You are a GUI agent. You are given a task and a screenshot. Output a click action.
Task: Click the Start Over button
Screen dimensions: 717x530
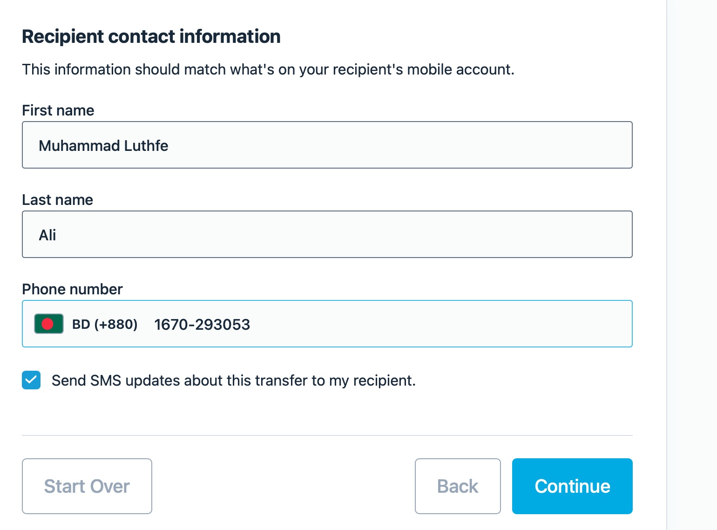click(87, 486)
